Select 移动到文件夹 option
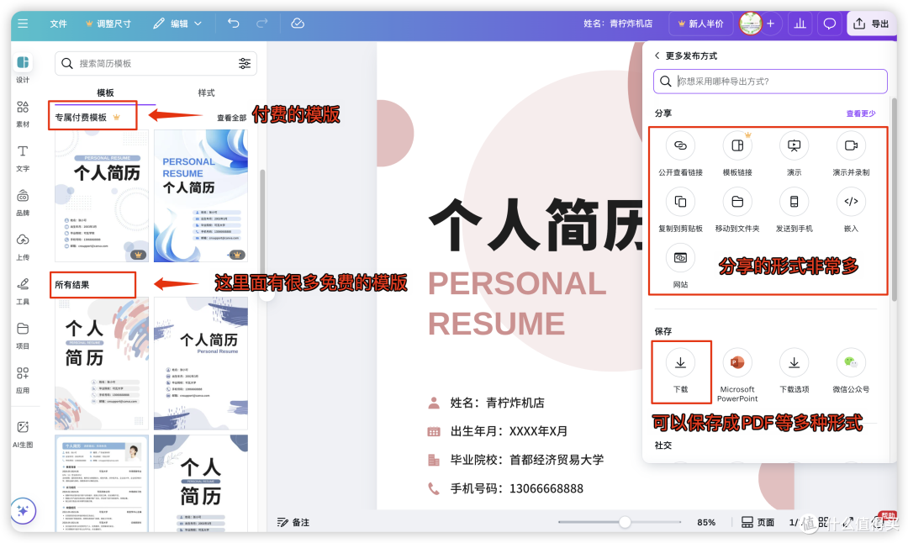 (x=737, y=210)
